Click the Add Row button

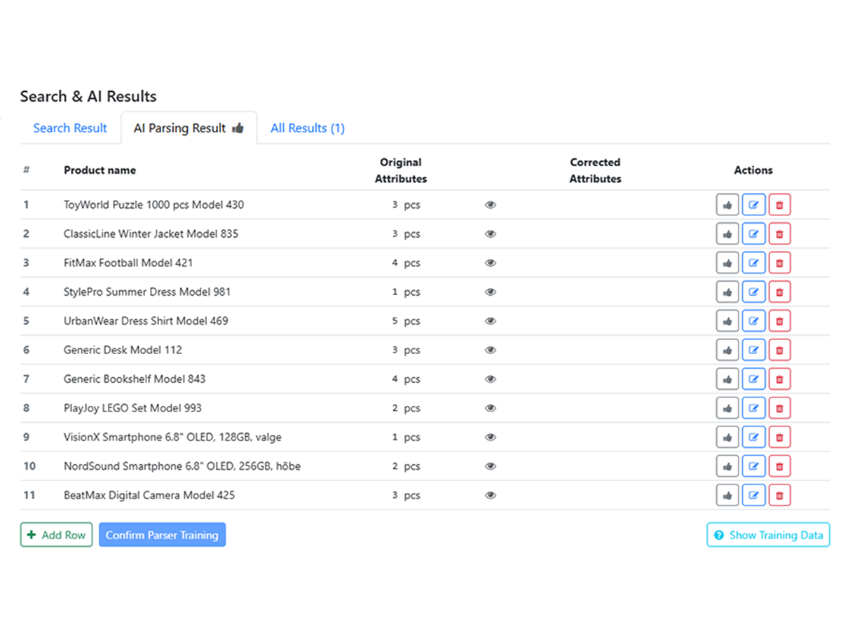[x=56, y=535]
